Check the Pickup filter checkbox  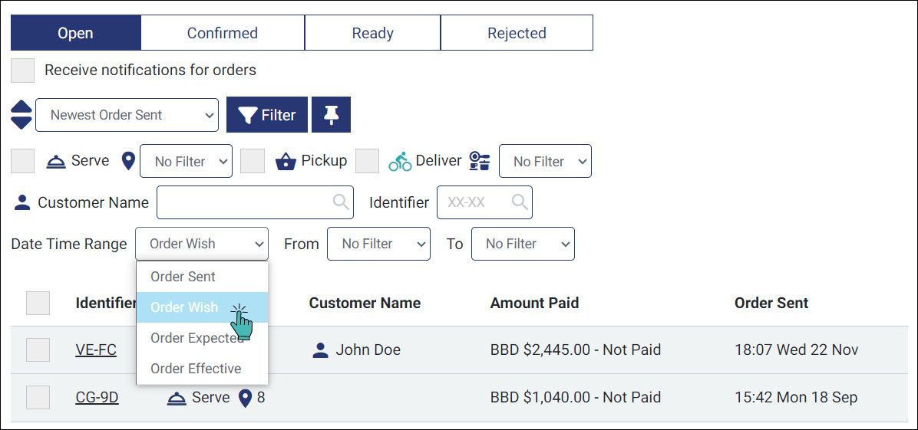click(x=253, y=161)
